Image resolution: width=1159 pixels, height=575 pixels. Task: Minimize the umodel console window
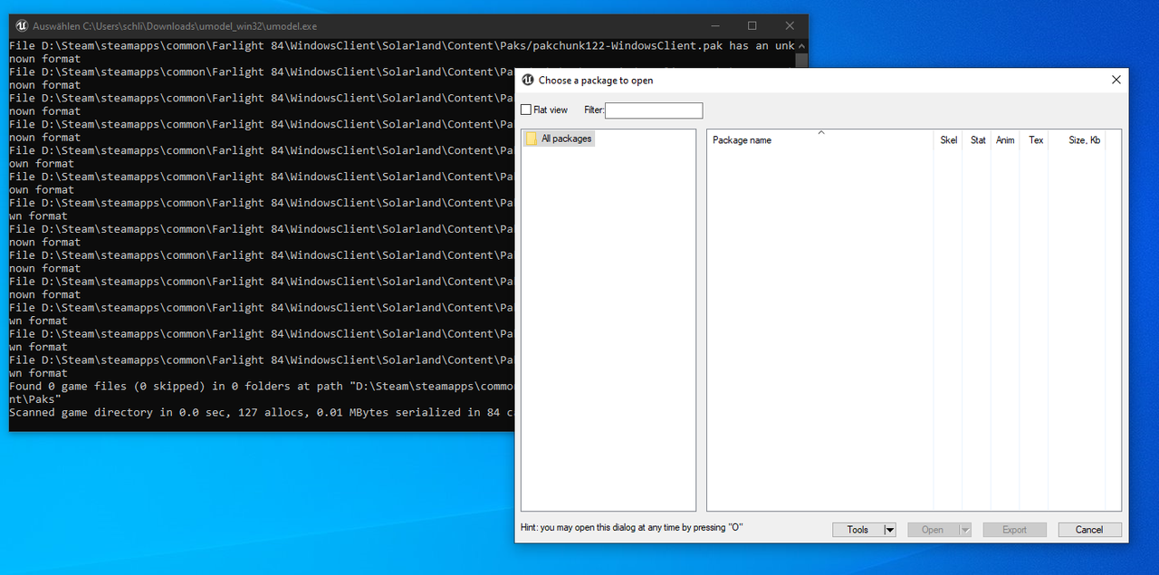714,26
